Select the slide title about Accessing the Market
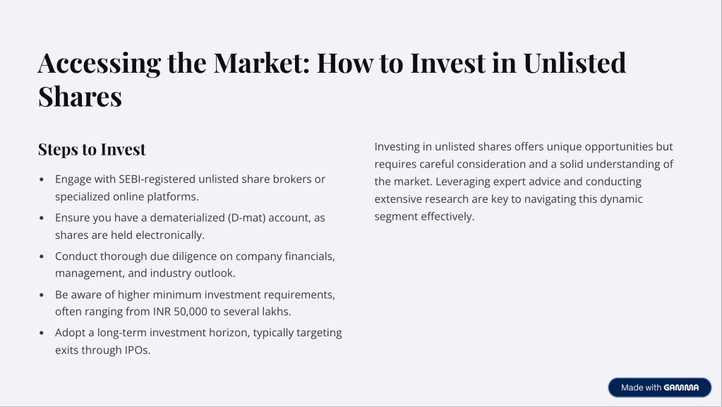Viewport: 722px width, 407px height. [332, 79]
